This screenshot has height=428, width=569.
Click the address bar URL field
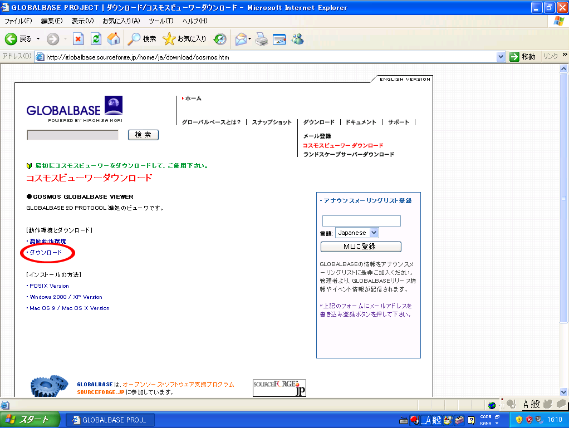271,57
